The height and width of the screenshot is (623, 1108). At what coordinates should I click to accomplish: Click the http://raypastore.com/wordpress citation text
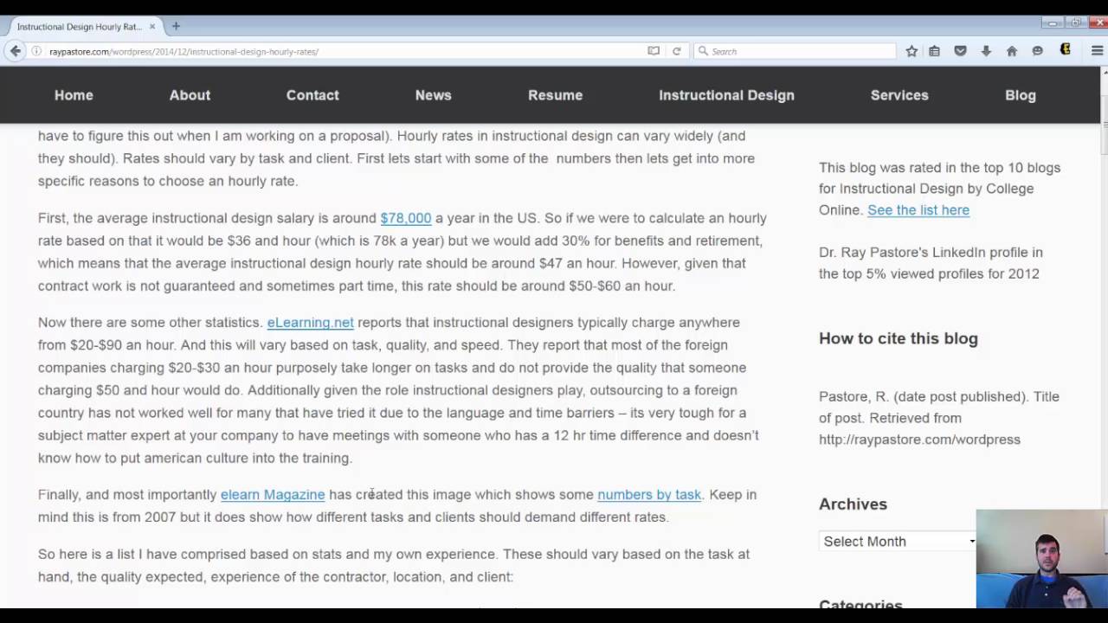coord(919,440)
